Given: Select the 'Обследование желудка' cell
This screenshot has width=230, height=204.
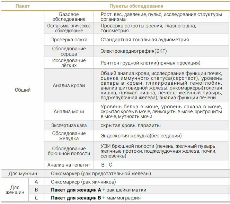Looking at the screenshot, I should (69, 136).
